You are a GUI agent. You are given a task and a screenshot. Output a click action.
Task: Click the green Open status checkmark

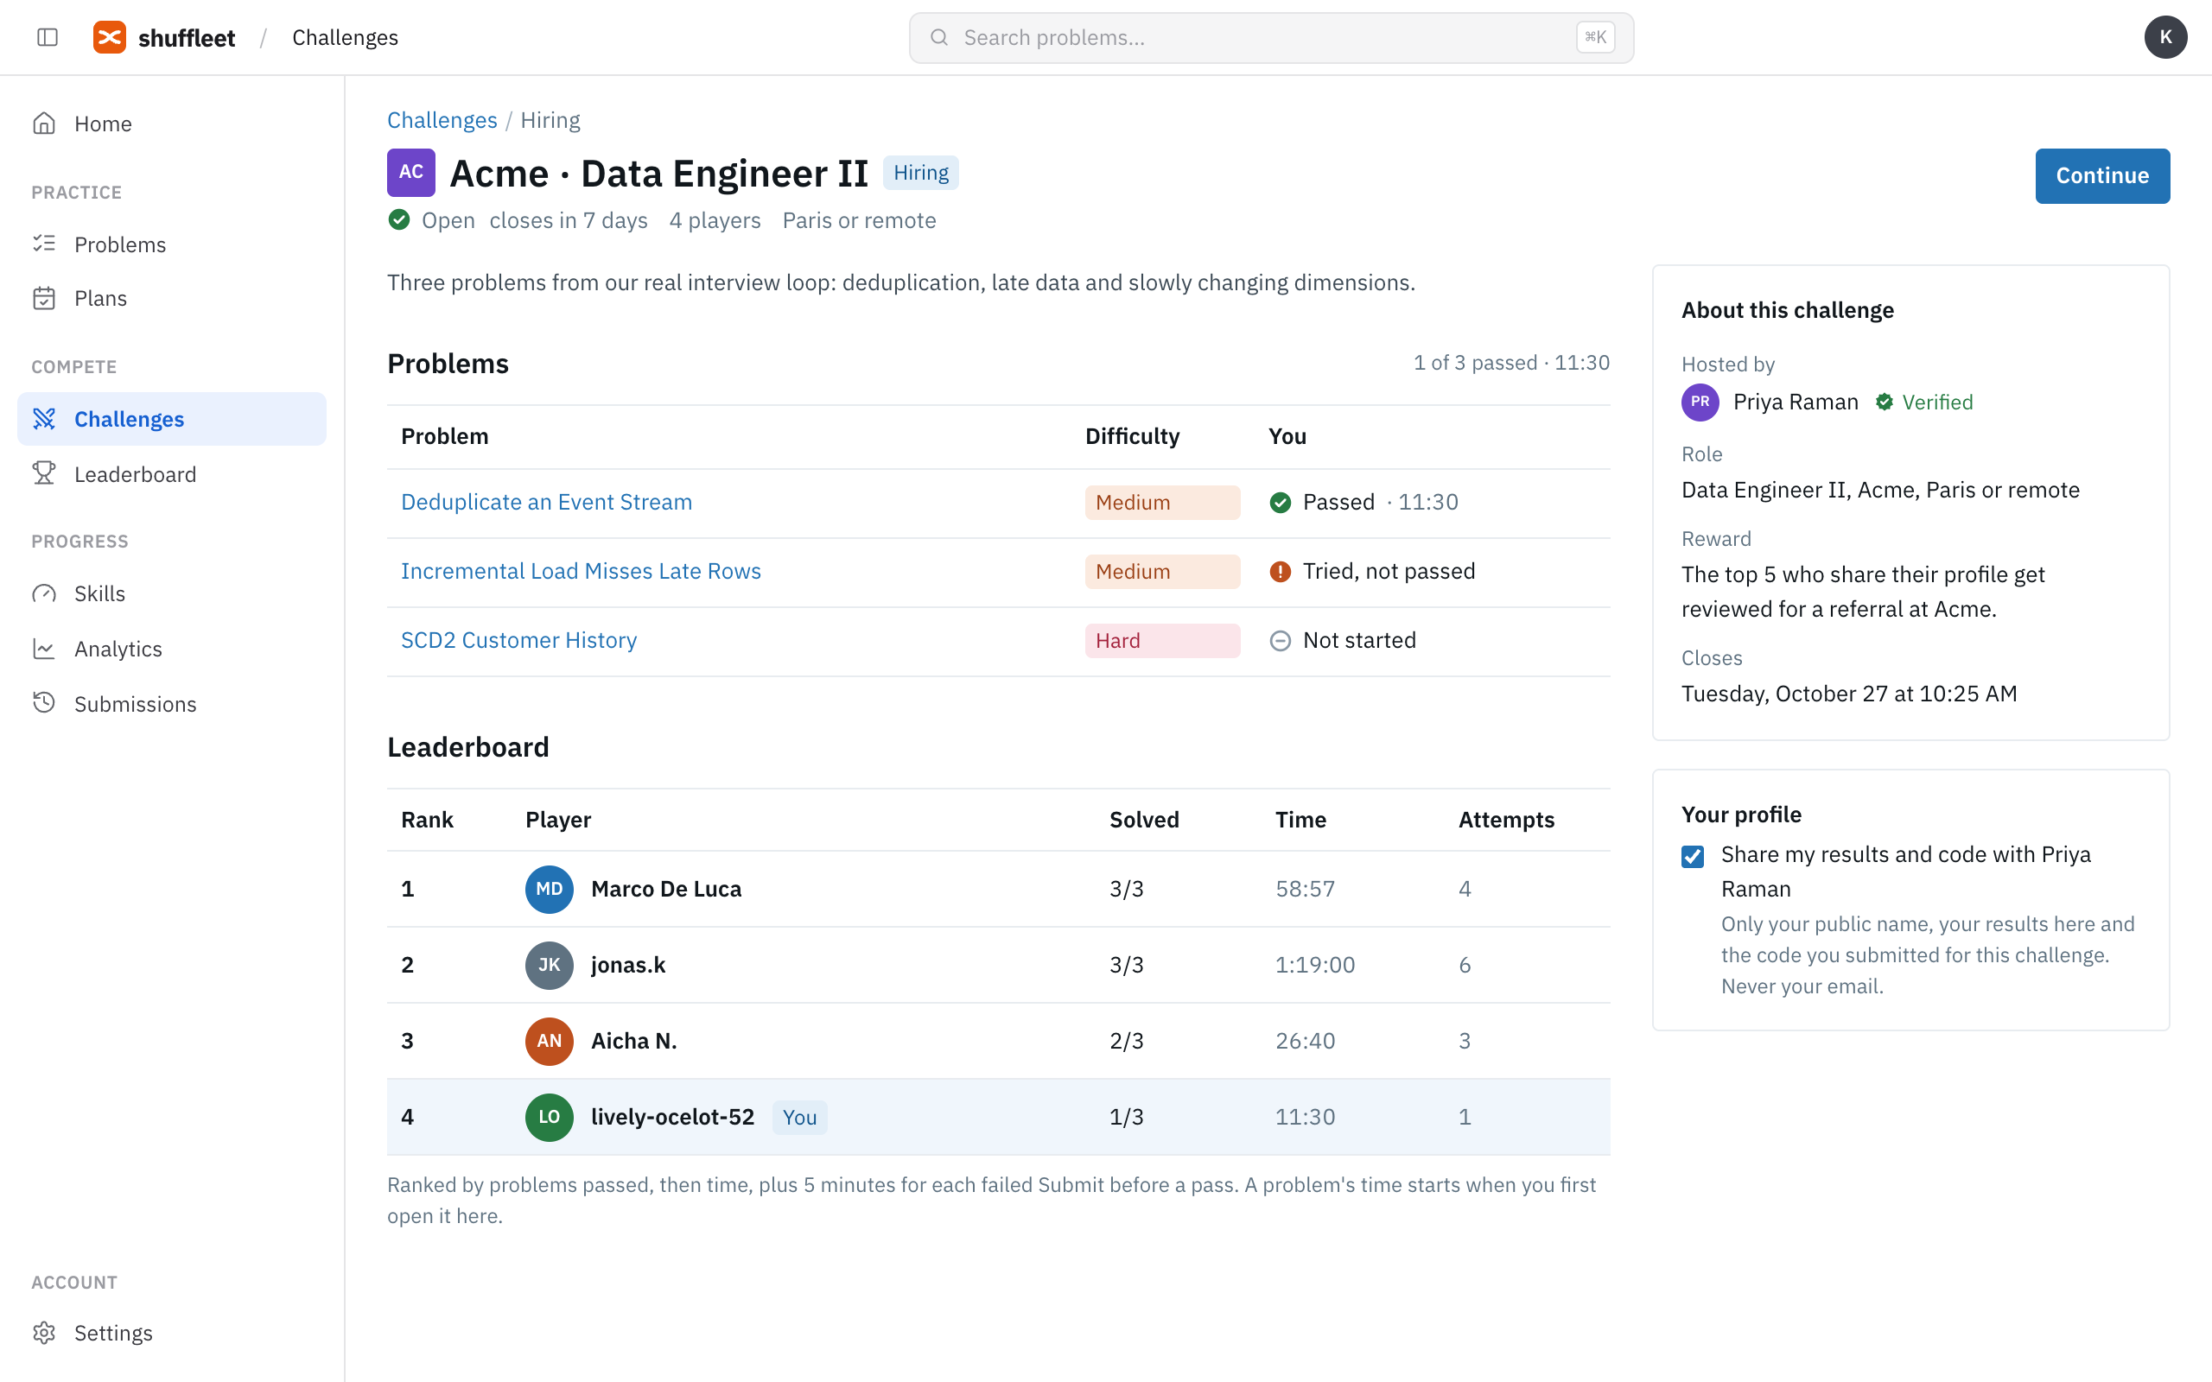[x=399, y=220]
